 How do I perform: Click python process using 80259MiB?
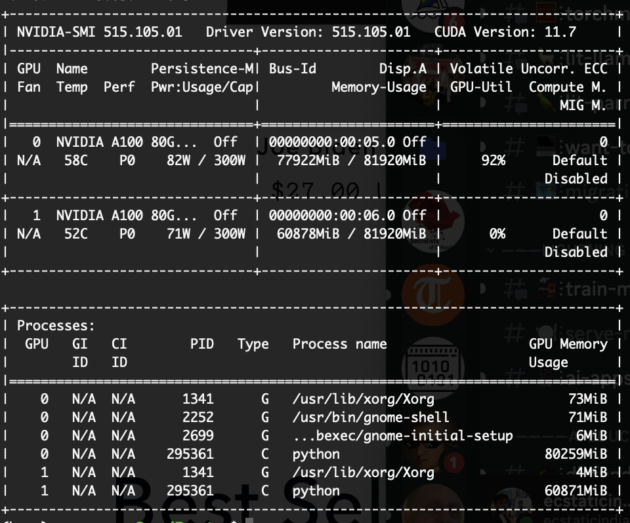click(x=316, y=454)
